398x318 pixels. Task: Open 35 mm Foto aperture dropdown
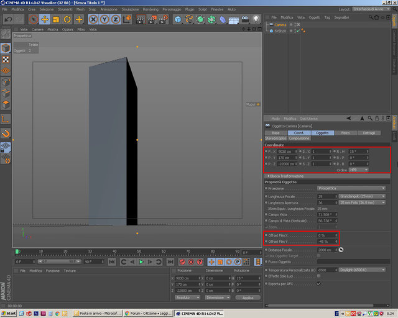362,202
